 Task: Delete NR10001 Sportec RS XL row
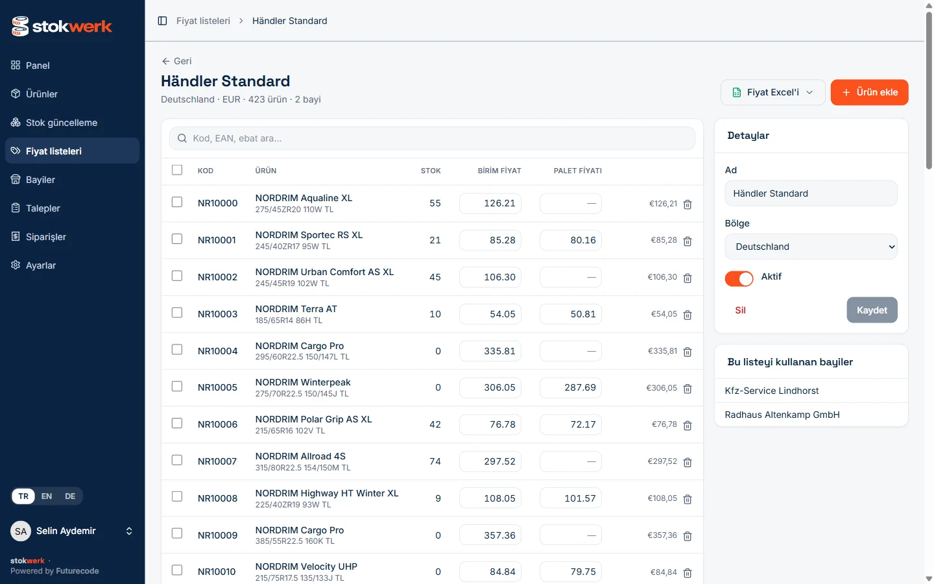point(688,241)
